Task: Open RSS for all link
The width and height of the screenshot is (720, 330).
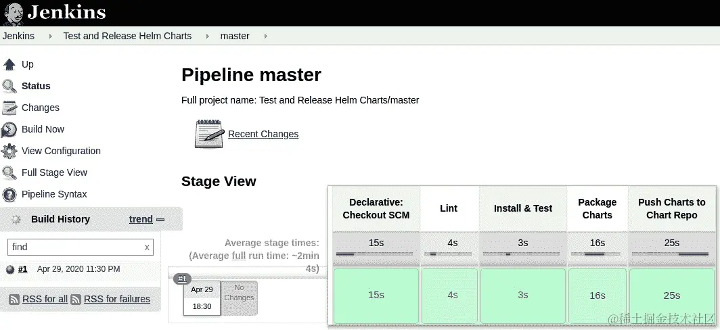Action: click(45, 300)
